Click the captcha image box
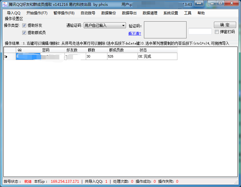The width and height of the screenshot is (241, 187). tap(165, 30)
